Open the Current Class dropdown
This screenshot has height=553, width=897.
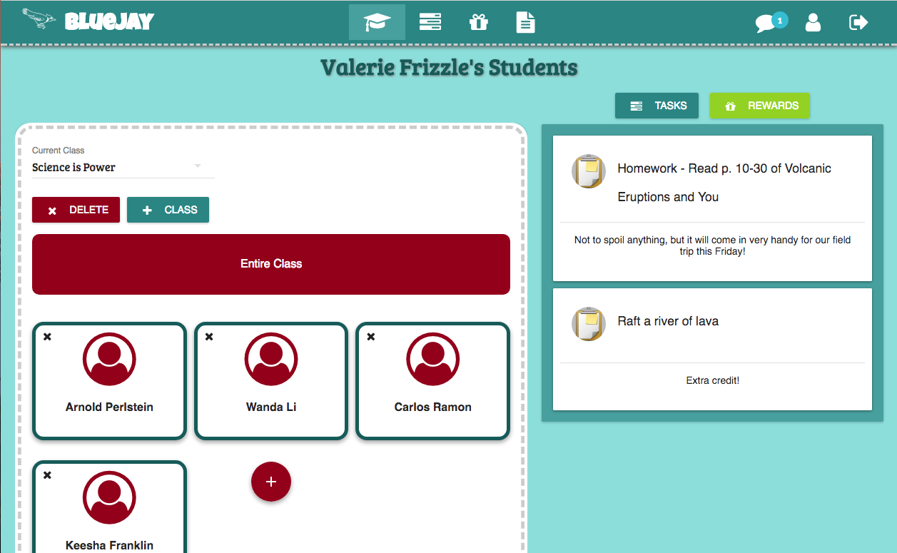[123, 167]
